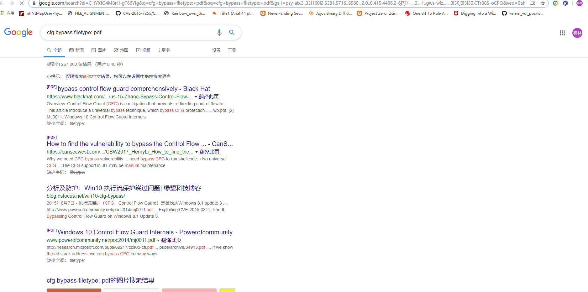Image resolution: width=588 pixels, height=292 pixels.
Task: Expand dropdown arrow beside cansecwest.com URL
Action: point(197,152)
